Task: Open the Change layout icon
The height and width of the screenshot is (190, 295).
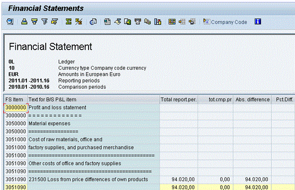Action: coord(182,22)
